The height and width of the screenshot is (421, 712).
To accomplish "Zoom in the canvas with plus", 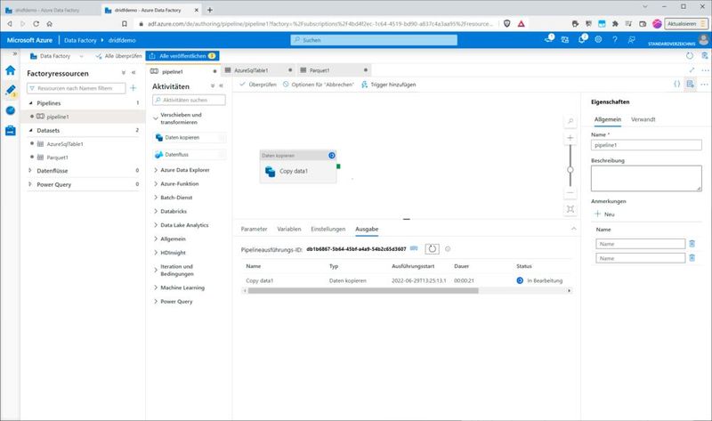I will 570,138.
